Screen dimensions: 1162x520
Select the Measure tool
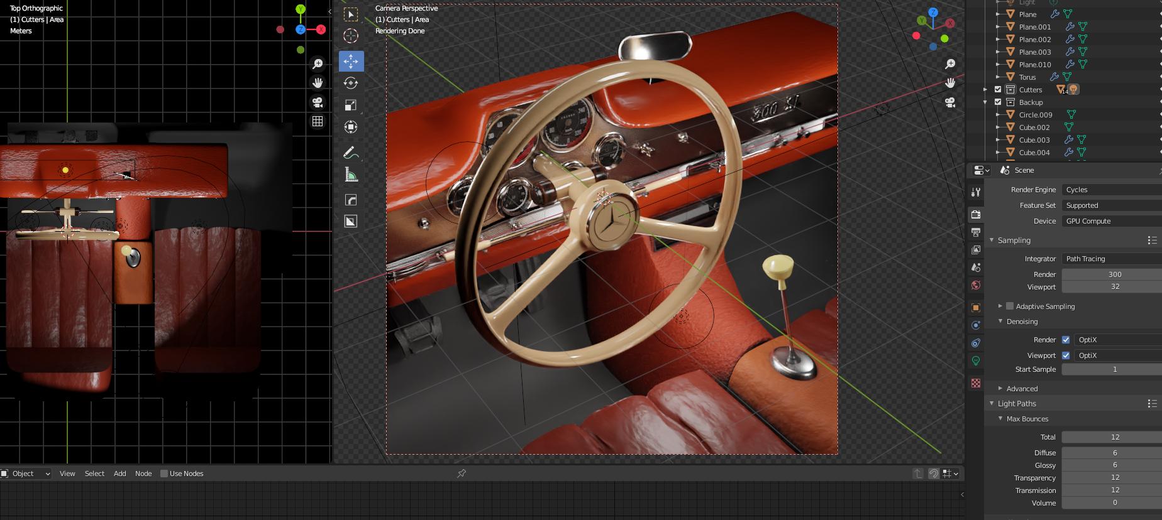point(351,175)
